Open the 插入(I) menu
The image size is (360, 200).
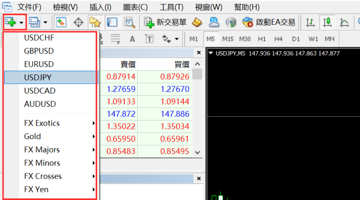tap(100, 7)
